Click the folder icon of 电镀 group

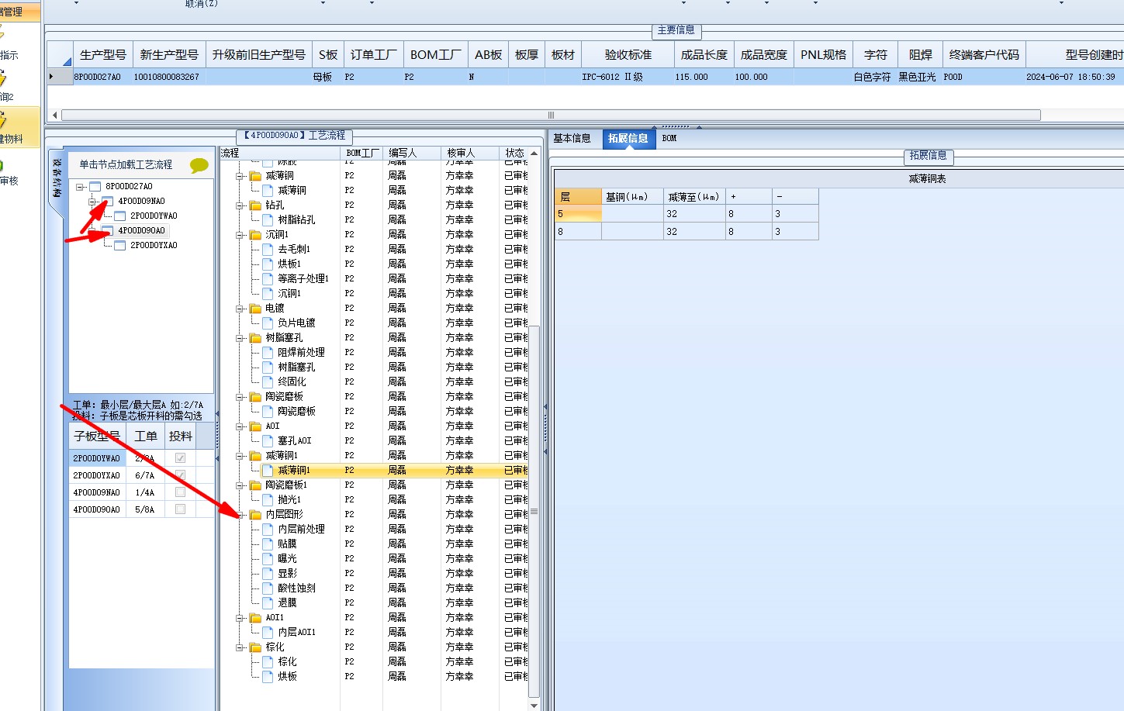(x=256, y=309)
